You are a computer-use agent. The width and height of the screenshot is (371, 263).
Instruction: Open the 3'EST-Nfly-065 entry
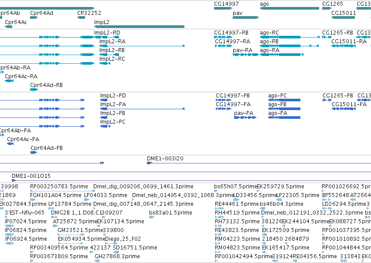[x=24, y=213]
